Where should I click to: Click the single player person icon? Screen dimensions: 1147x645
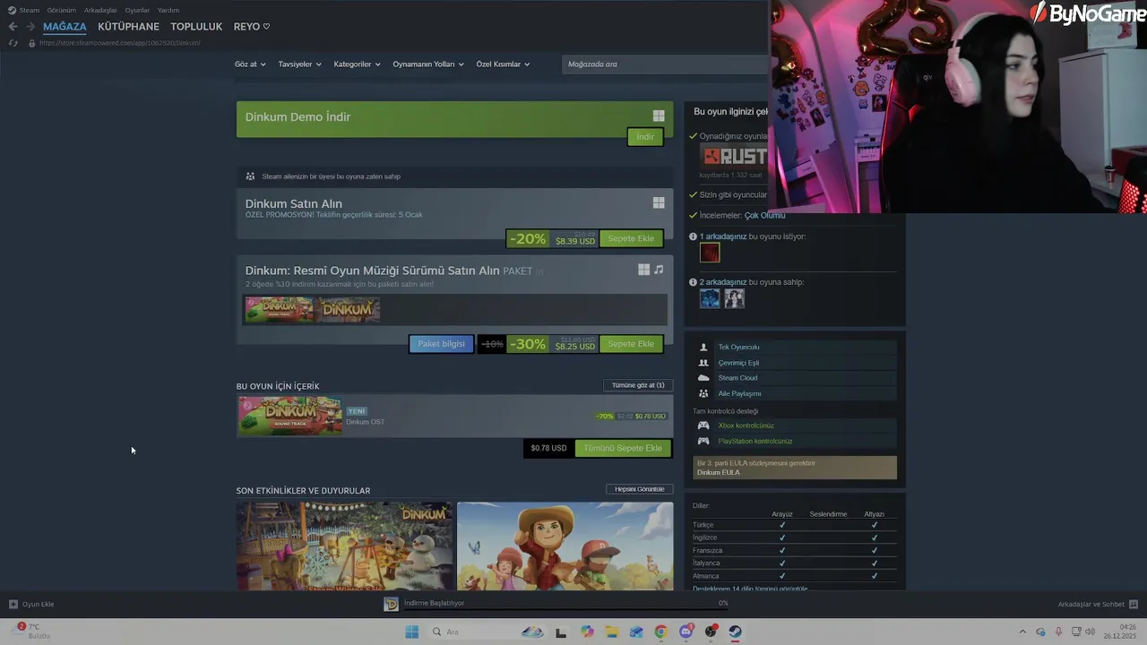[703, 347]
